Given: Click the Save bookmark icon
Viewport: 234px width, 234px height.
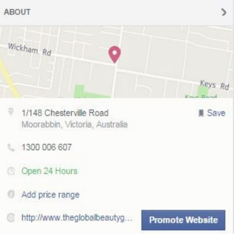Looking at the screenshot, I should (201, 113).
